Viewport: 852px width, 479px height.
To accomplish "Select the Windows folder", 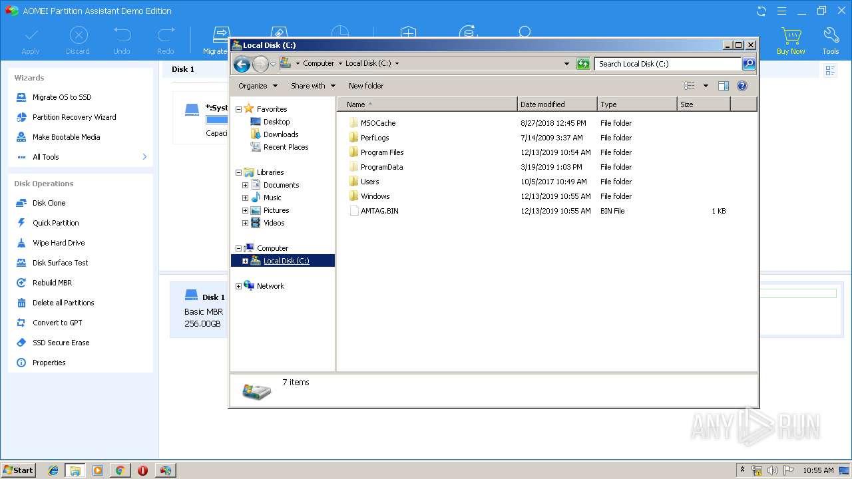I will click(375, 196).
